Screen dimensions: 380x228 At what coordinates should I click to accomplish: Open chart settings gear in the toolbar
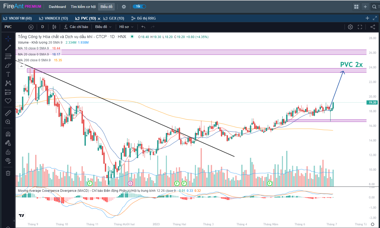click(x=350, y=27)
